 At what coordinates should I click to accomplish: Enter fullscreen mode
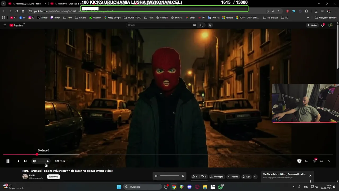[x=329, y=161]
